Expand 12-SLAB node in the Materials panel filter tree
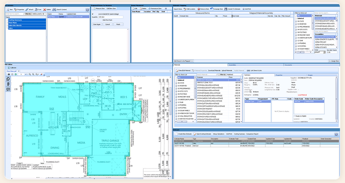The width and height of the screenshot is (345, 183). coord(176,102)
